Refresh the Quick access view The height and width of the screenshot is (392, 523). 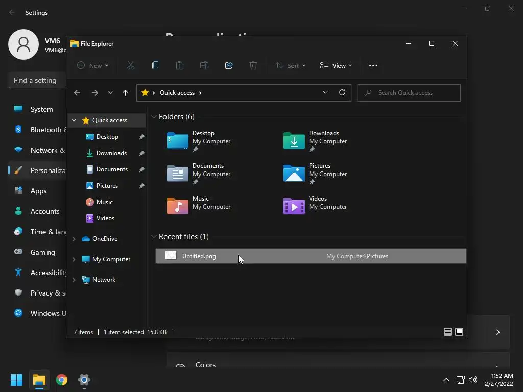tap(342, 92)
